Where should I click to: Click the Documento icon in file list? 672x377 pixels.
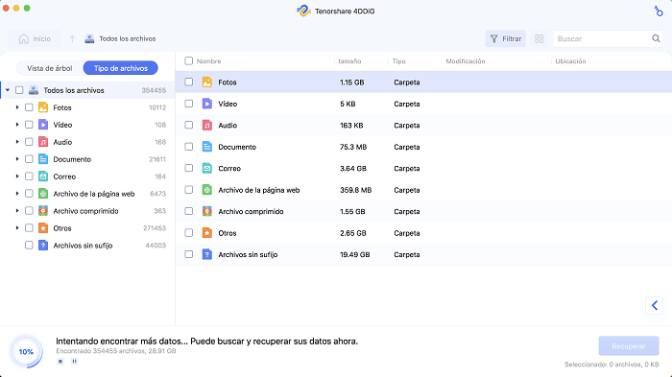point(207,147)
